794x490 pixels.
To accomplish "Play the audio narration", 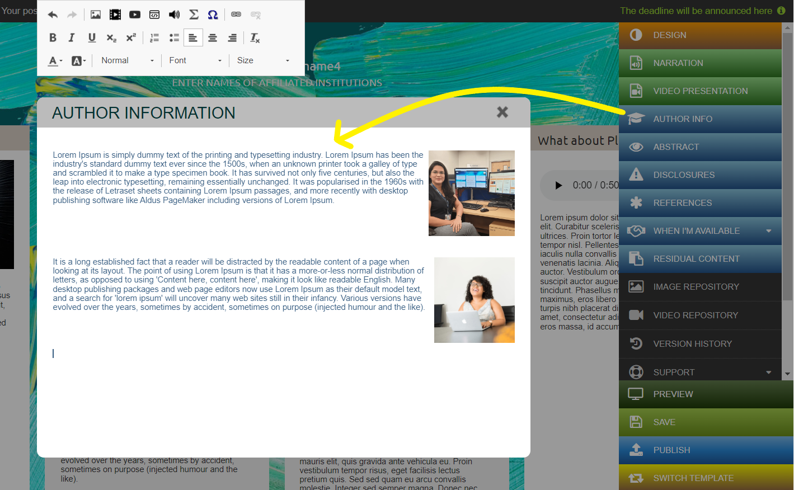I will (x=558, y=185).
